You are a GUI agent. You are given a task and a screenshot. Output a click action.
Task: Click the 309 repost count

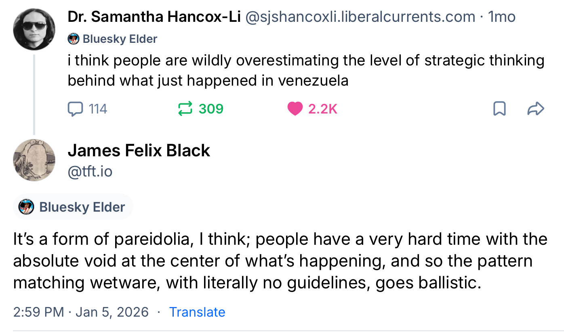click(x=211, y=109)
